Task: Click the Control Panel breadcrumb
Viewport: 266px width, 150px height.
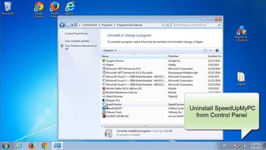Action: coord(89,25)
